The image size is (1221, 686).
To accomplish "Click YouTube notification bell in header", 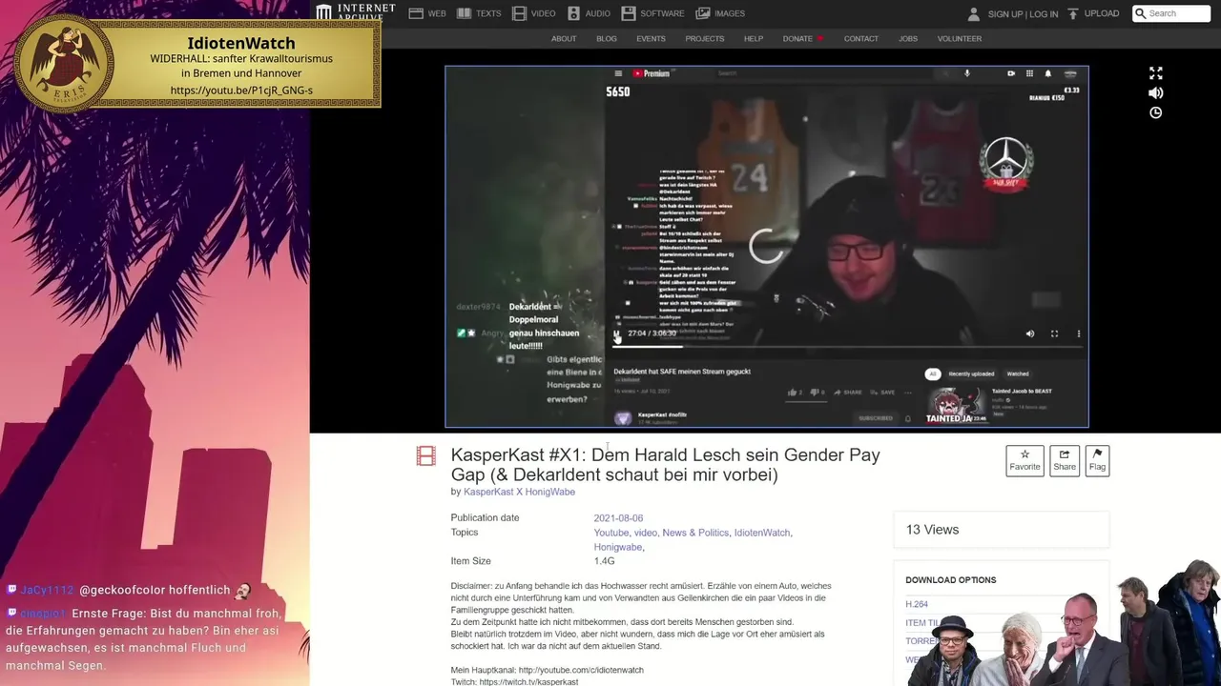I will coord(1047,73).
